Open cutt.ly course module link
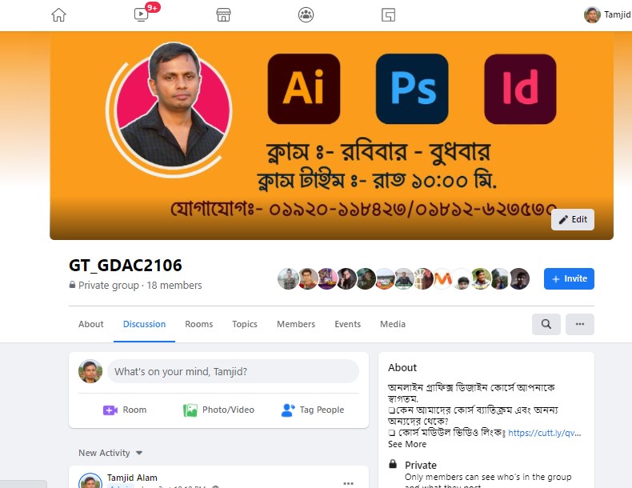Image resolution: width=632 pixels, height=488 pixels. (544, 433)
